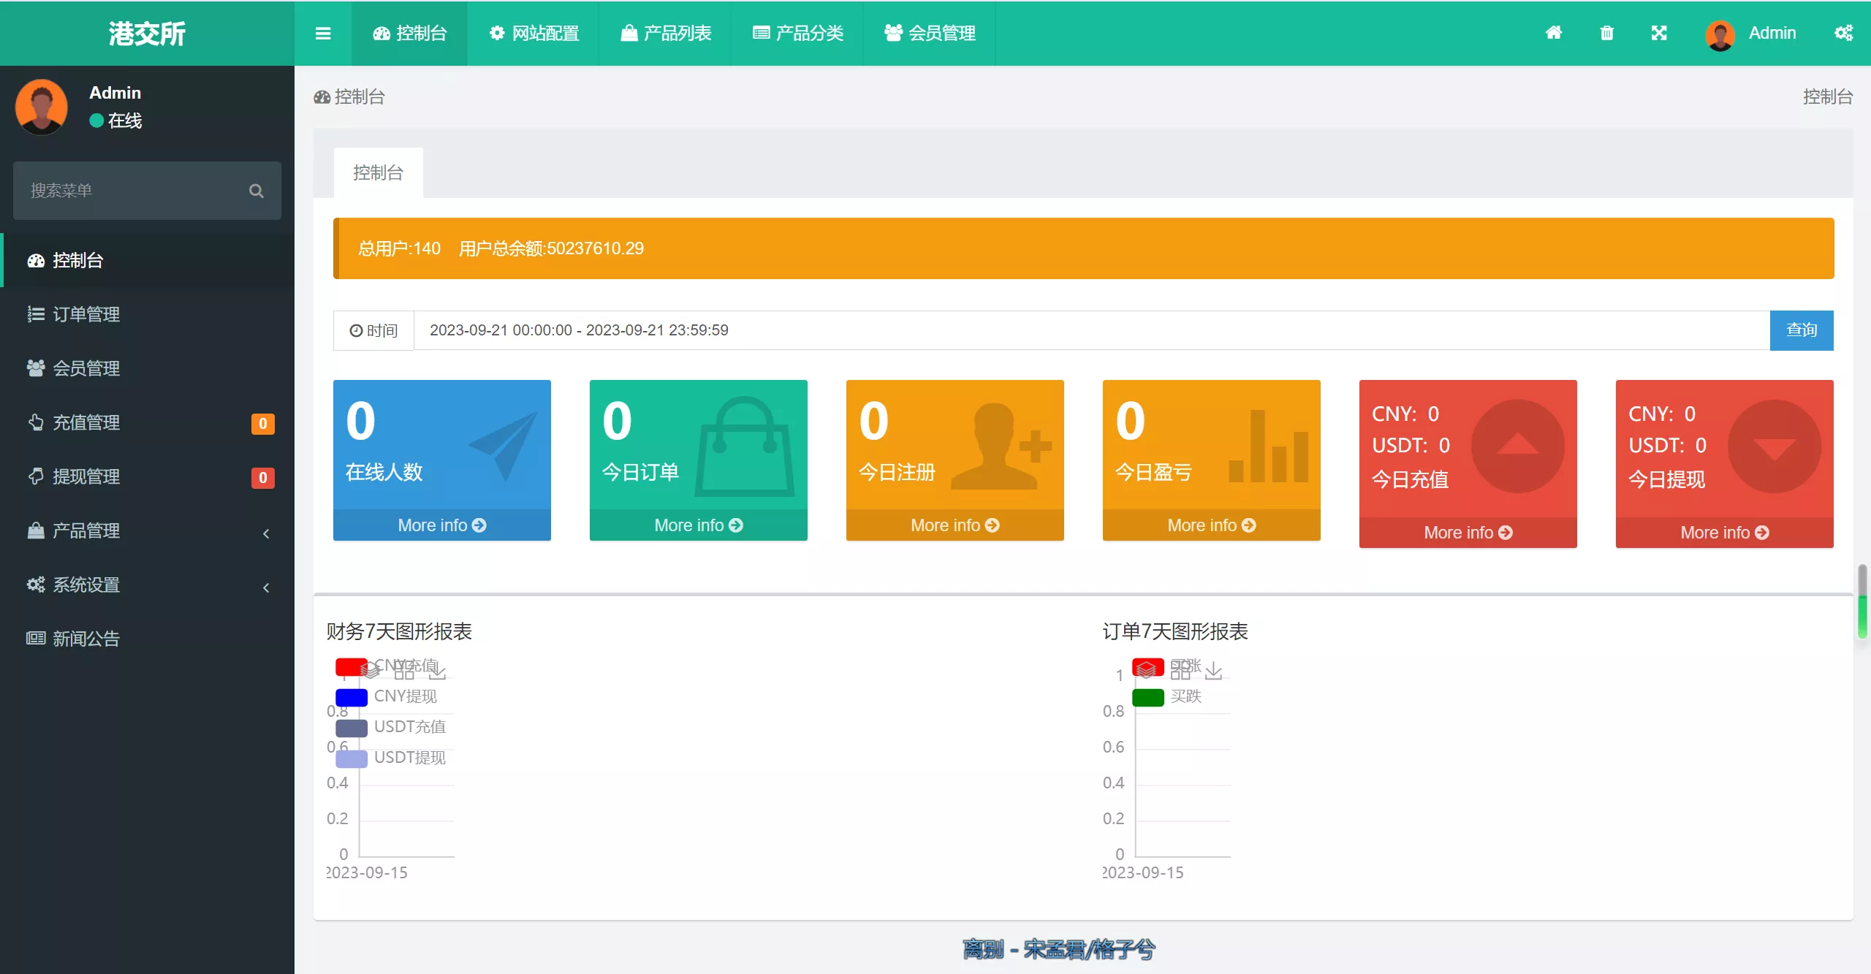Open 网站配置 in top navigation

click(x=534, y=34)
